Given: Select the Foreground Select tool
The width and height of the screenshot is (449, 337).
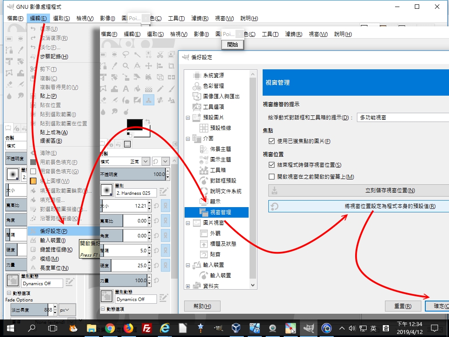Looking at the screenshot, I should pos(171,54).
